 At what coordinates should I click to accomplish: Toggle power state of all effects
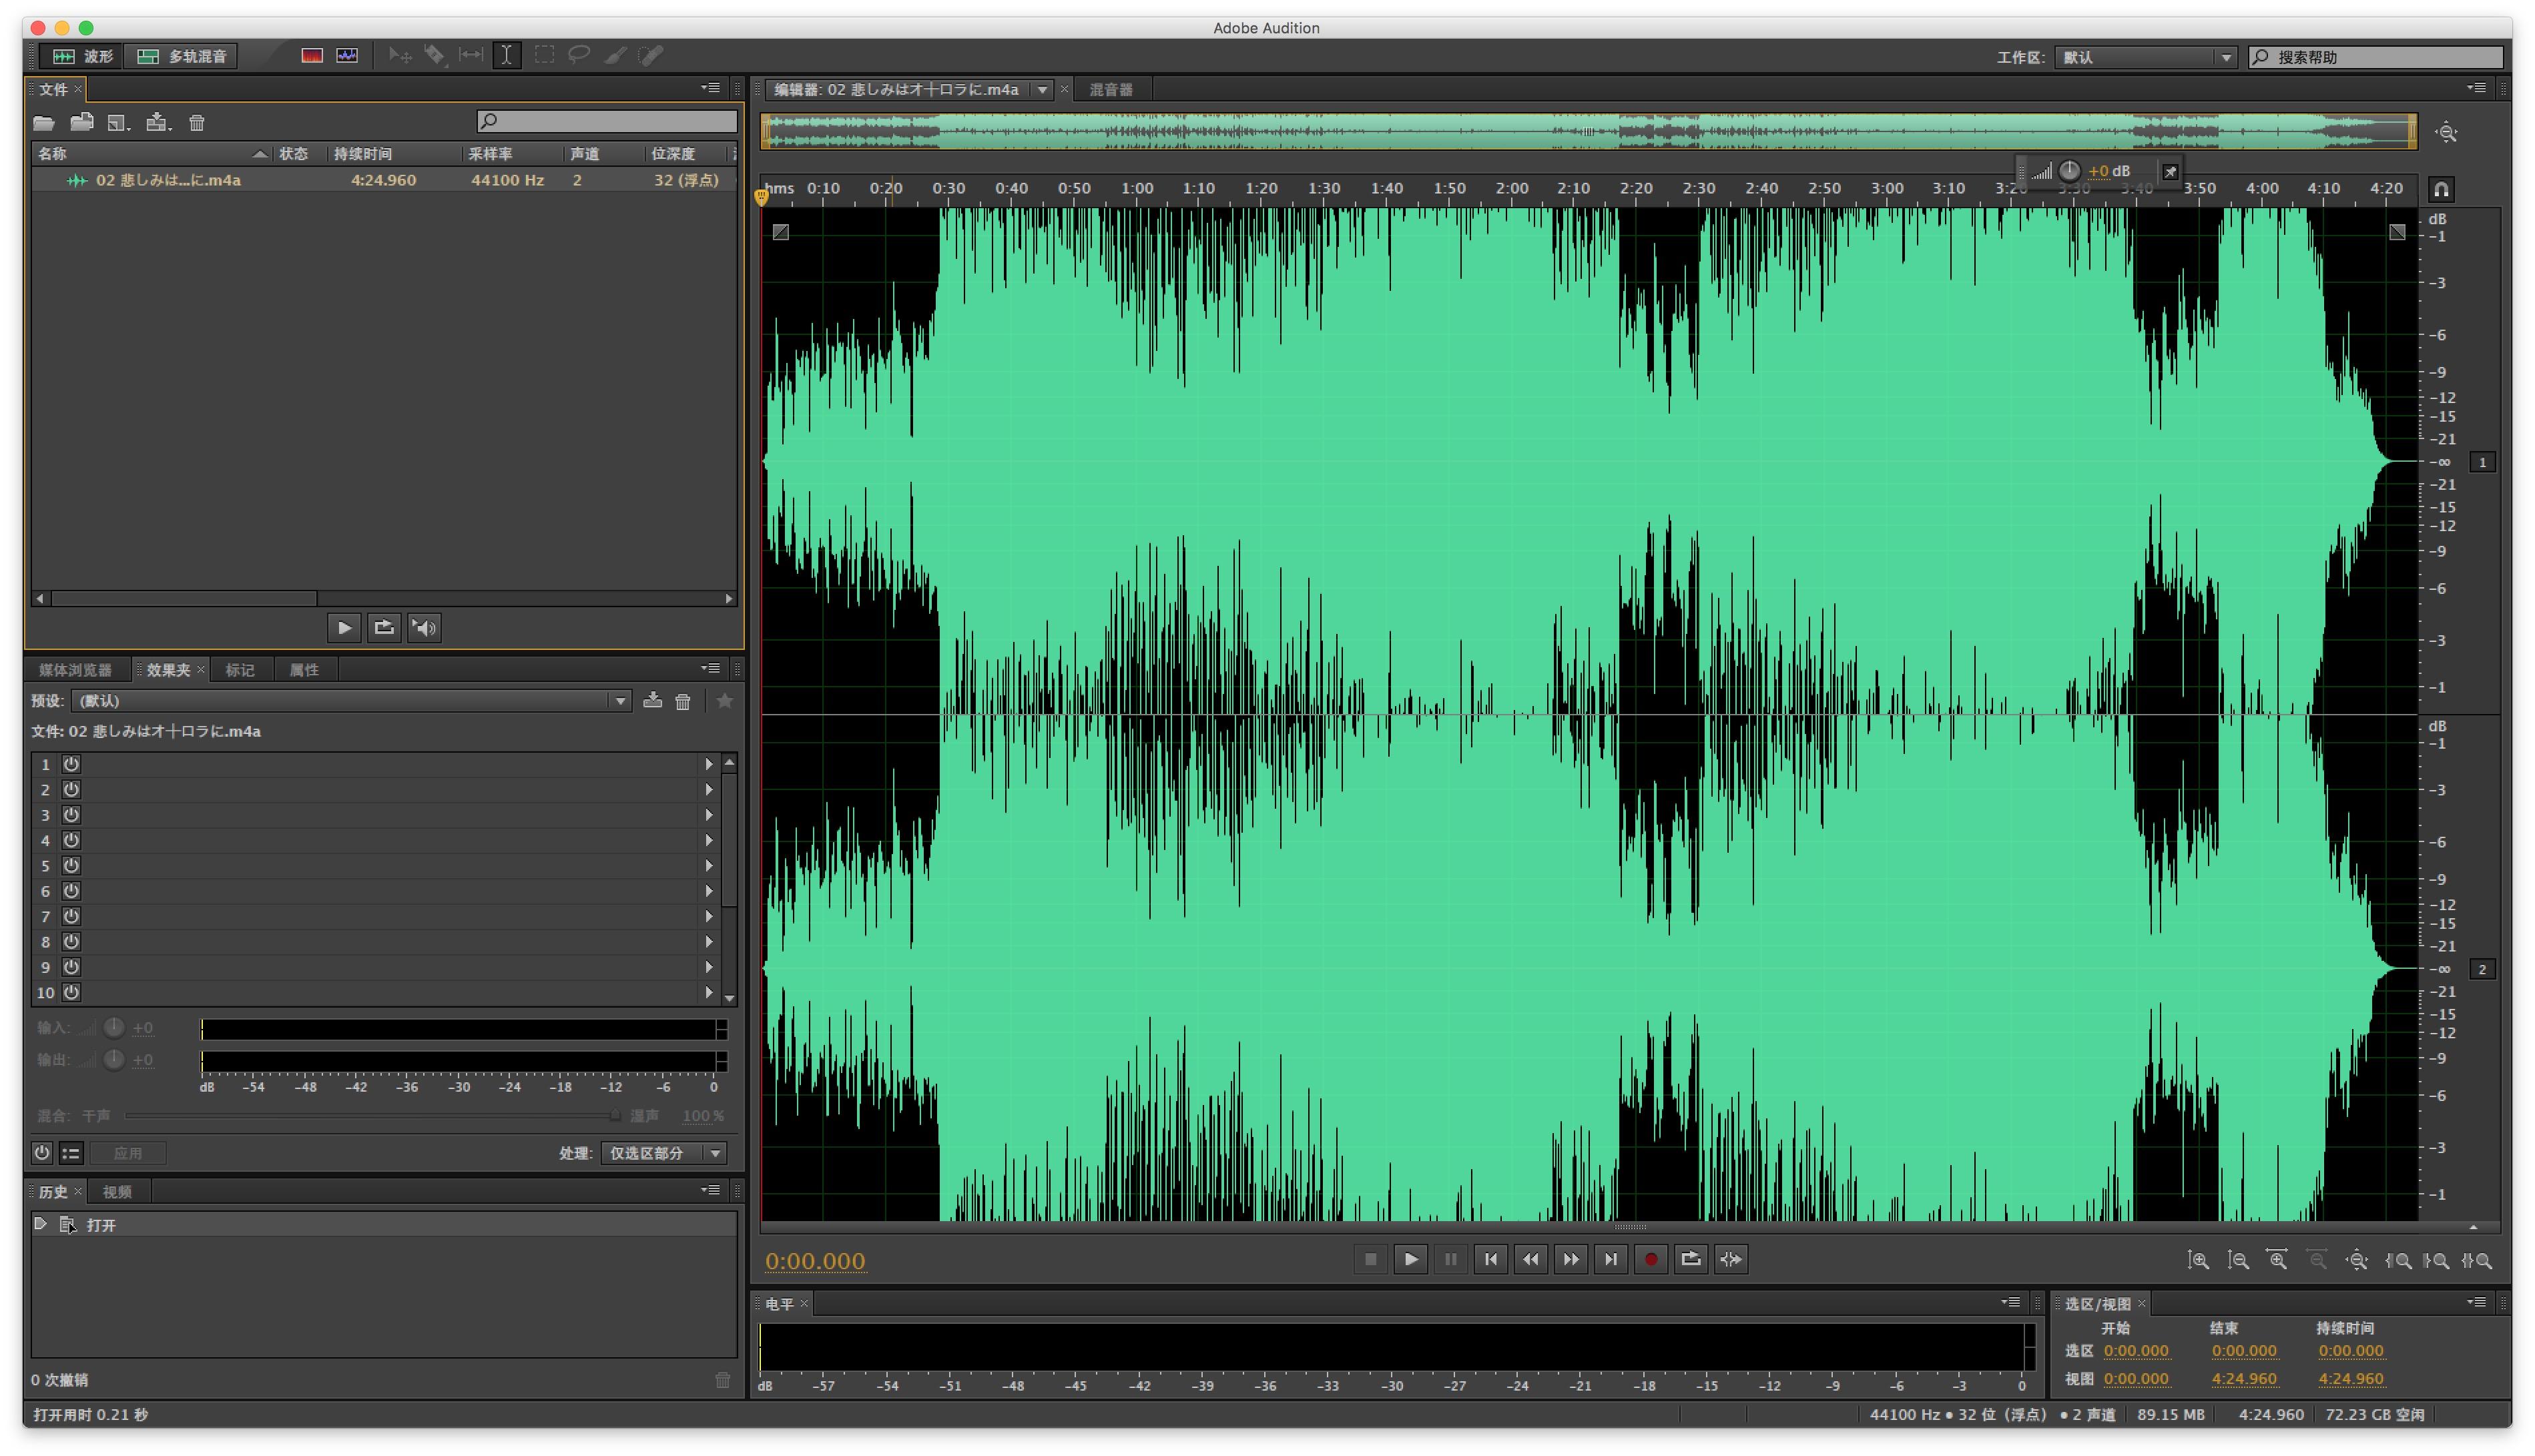click(42, 1153)
